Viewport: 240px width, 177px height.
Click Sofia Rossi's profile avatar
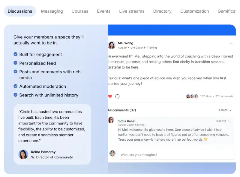point(111,120)
